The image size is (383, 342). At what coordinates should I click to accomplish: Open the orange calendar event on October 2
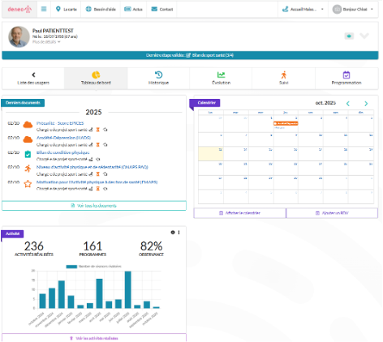click(286, 123)
